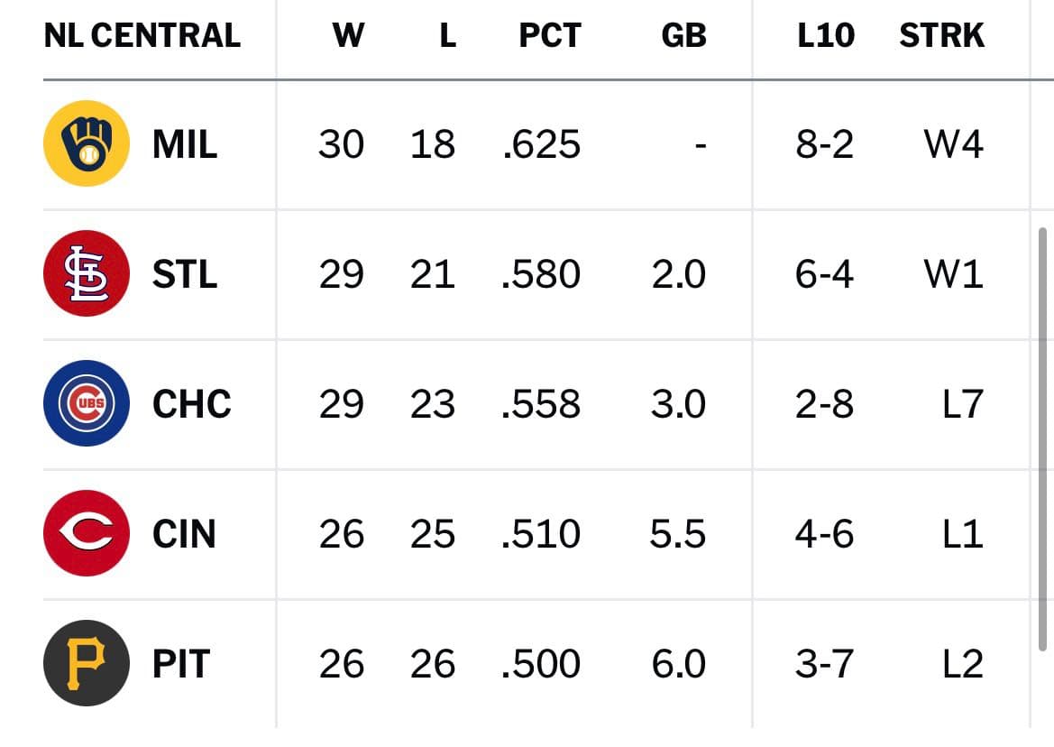1054x747 pixels.
Task: Sort standings by the W column header
Action: click(348, 35)
